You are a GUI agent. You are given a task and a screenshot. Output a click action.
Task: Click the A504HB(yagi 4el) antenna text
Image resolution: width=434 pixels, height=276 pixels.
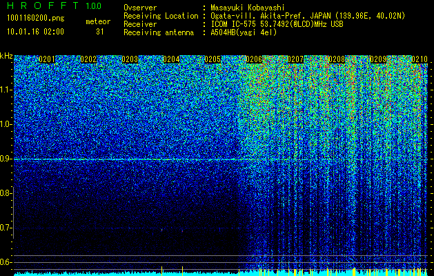(244, 32)
